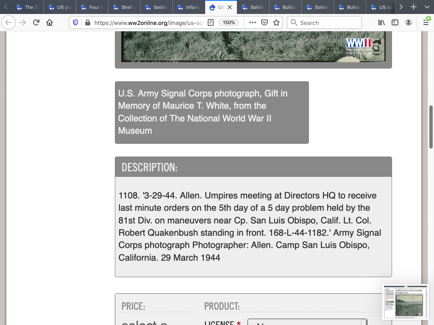Expand the License dropdown
This screenshot has height=325, width=434.
[307, 322]
